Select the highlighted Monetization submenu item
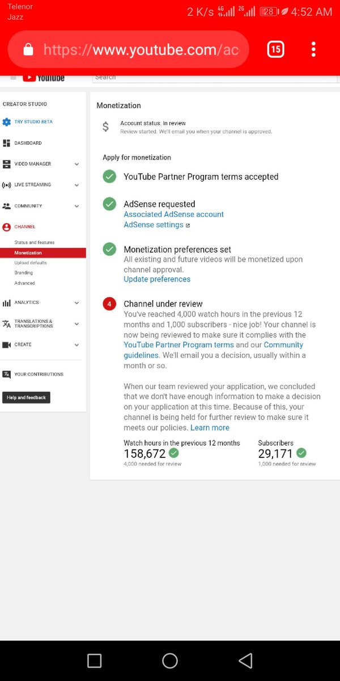340x681 pixels. [x=43, y=253]
